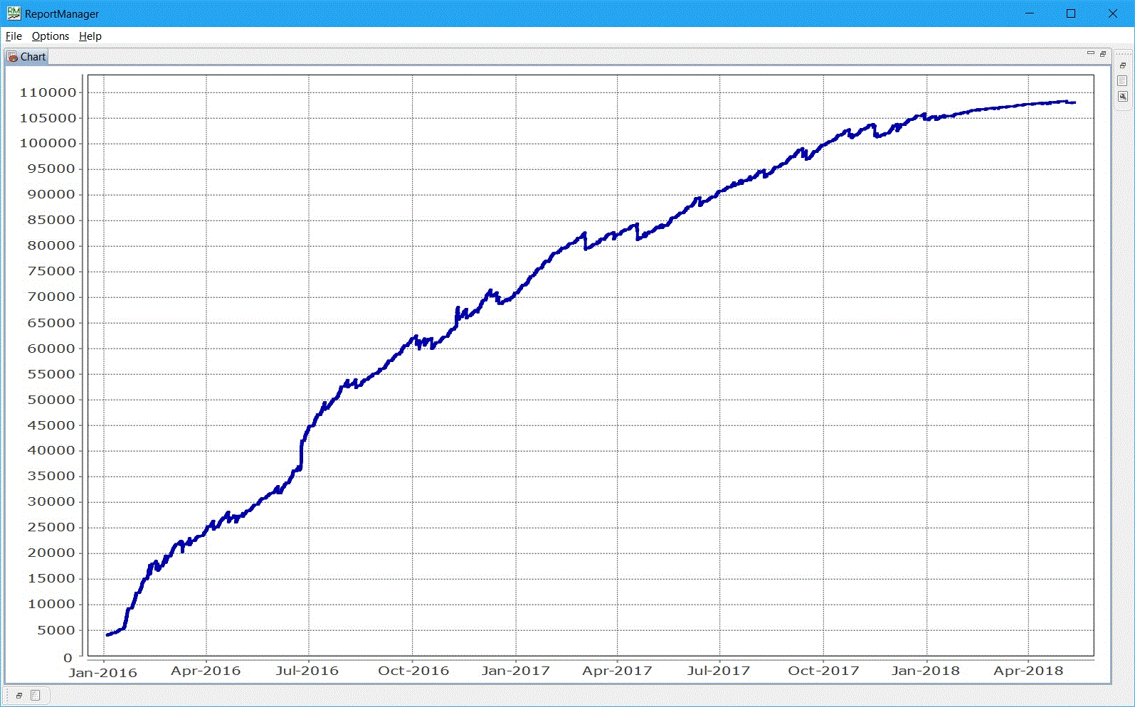Open the table list view in right sidebar

(1123, 81)
